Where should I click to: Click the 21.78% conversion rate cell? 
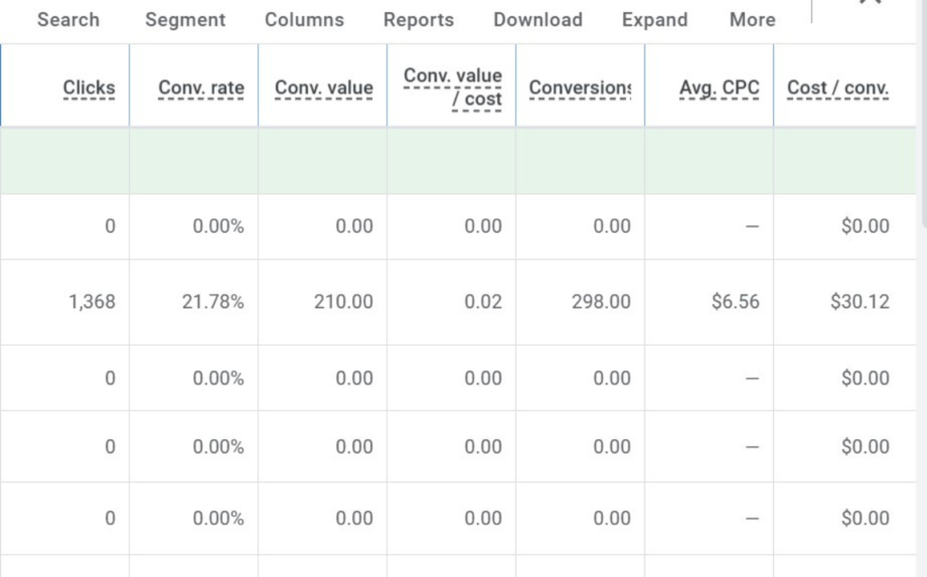click(217, 303)
